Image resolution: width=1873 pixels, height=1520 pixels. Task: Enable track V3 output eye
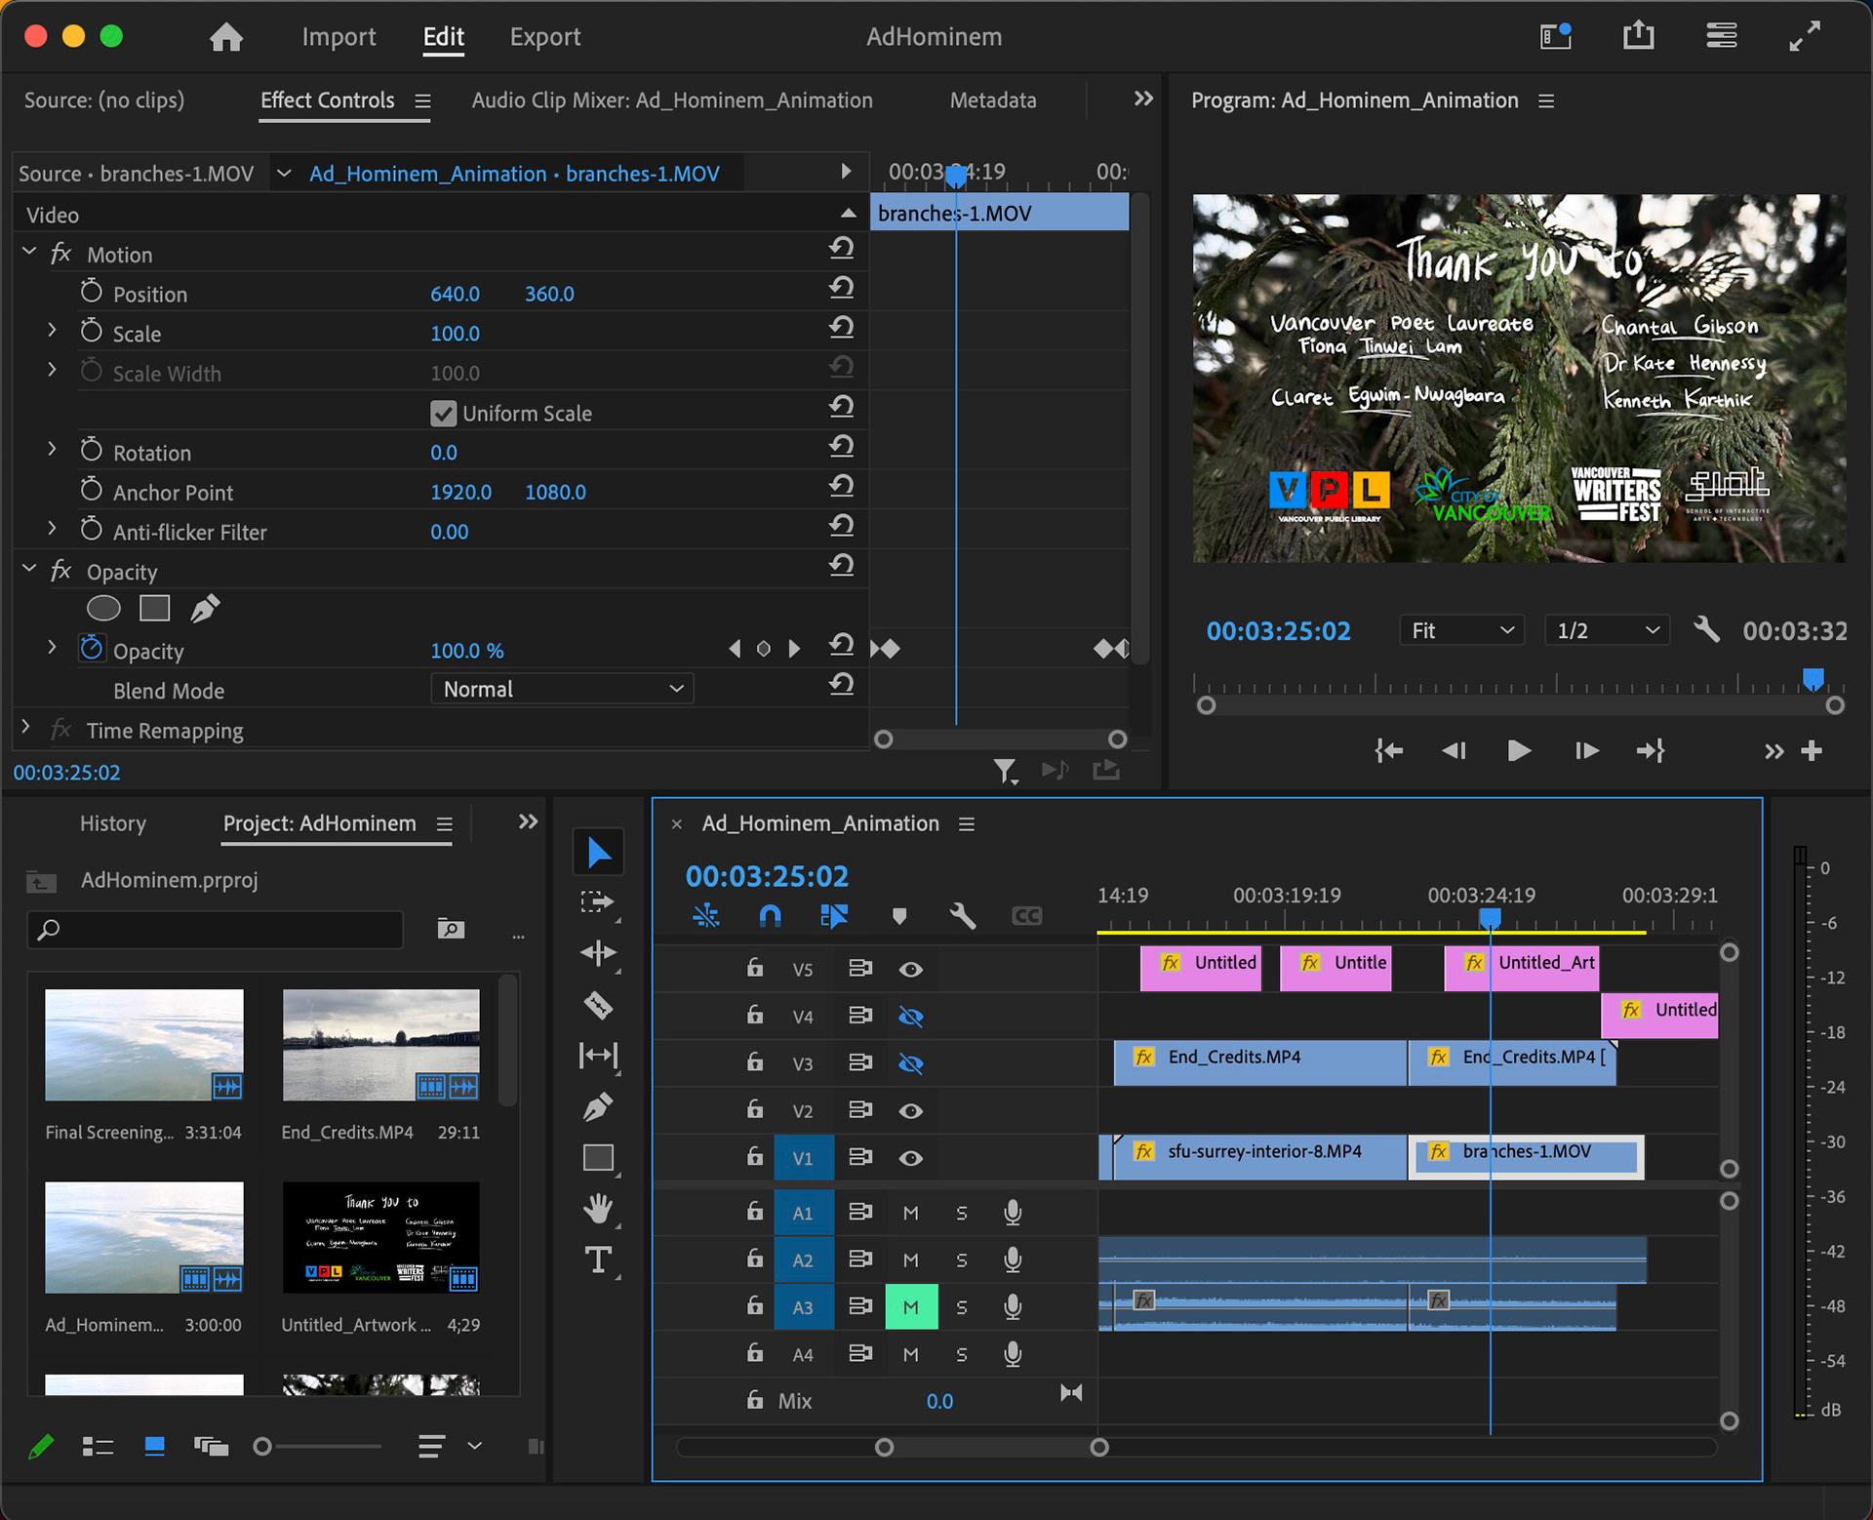(910, 1063)
